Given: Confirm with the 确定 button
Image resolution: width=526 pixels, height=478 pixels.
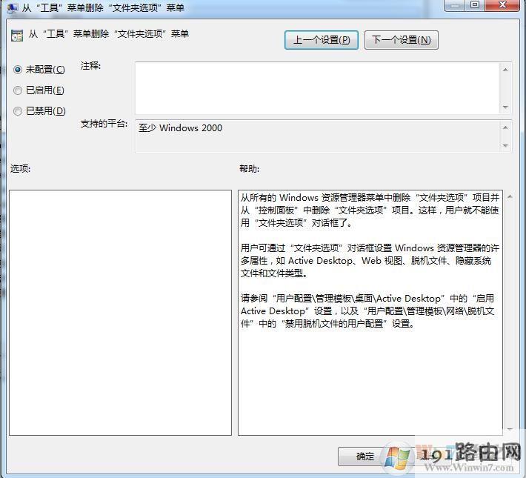Looking at the screenshot, I should point(365,457).
